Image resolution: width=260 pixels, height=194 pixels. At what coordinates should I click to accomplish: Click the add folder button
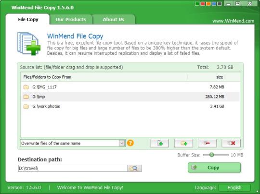click(x=183, y=143)
